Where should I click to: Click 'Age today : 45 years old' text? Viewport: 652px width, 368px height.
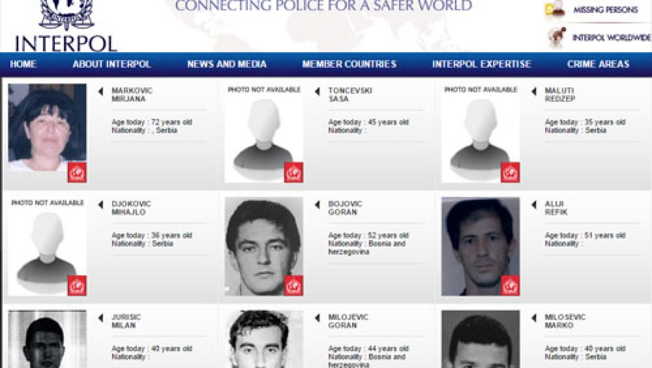point(369,122)
